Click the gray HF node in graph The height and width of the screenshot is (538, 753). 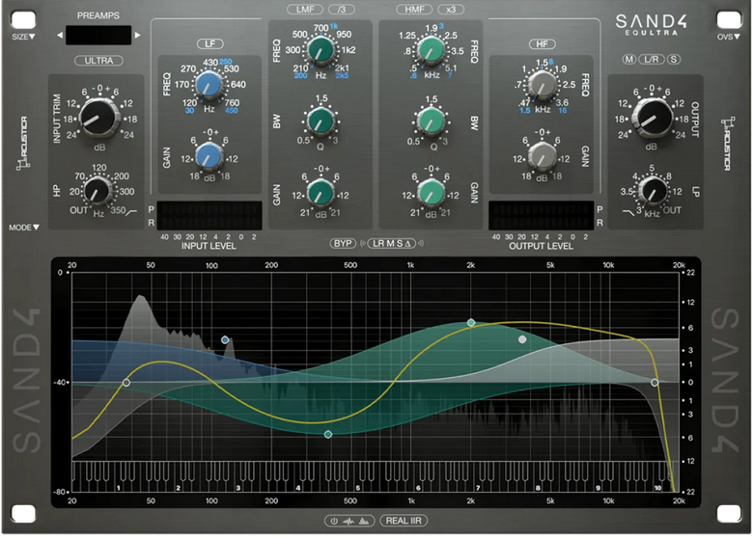tap(522, 339)
